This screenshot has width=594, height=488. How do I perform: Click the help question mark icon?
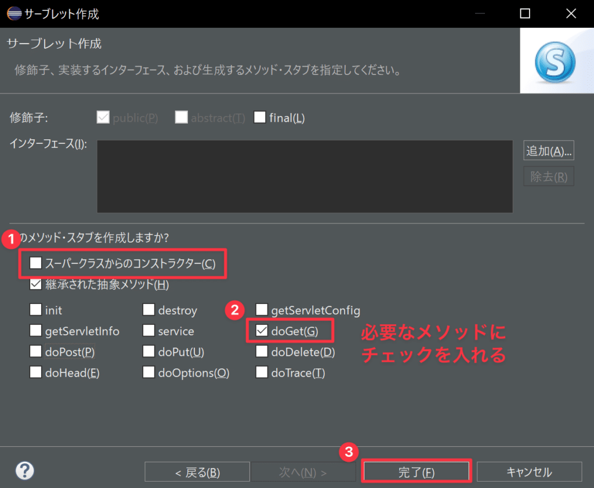pyautogui.click(x=25, y=471)
